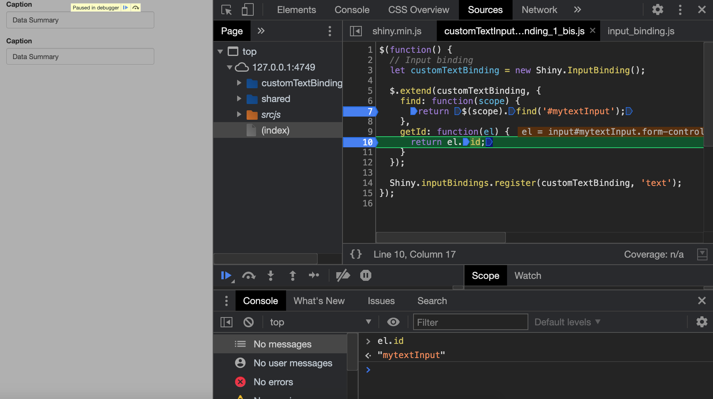Resume from the Paused in debugger overlay

(125, 7)
